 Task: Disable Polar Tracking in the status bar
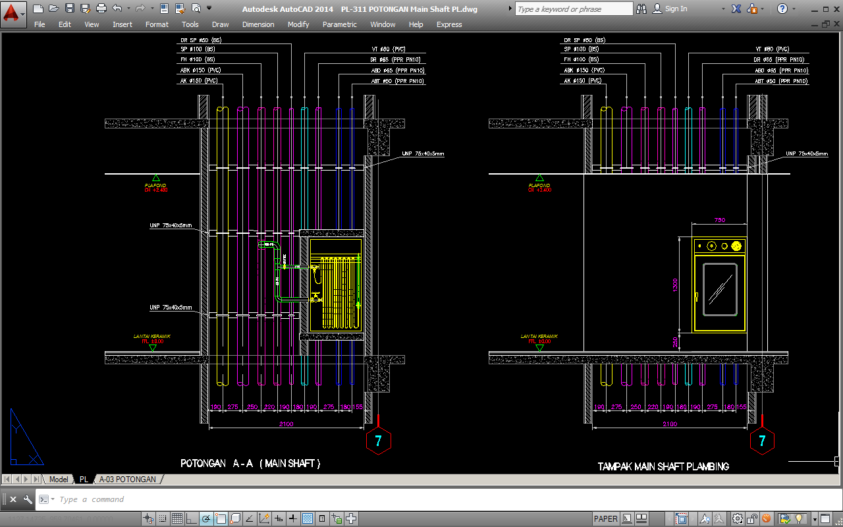(207, 519)
